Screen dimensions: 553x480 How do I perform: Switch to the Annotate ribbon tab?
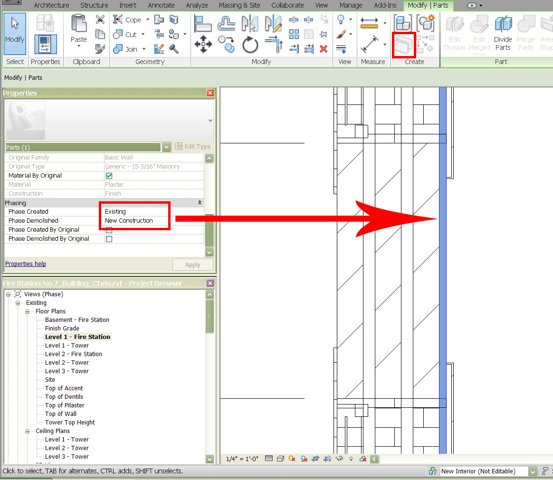click(162, 5)
